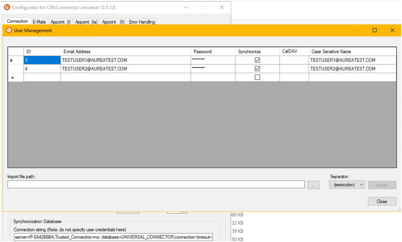The width and height of the screenshot is (402, 242).
Task: Check Synchronize box in the empty new row
Action: click(x=257, y=77)
